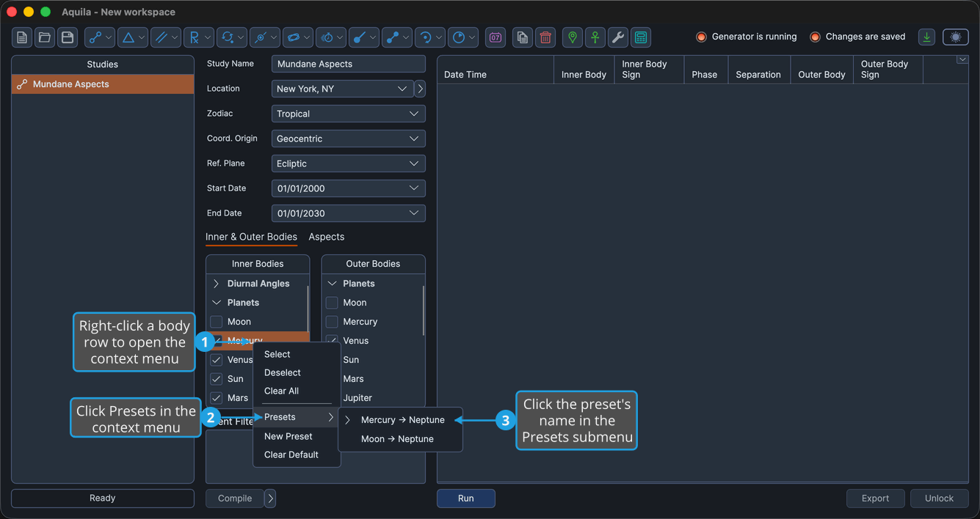Uncheck Venus in Inner Bodies
Viewport: 980px width, 519px height.
click(216, 360)
